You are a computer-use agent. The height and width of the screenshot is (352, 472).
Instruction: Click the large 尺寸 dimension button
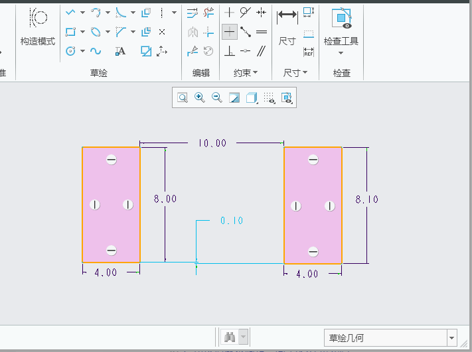point(287,27)
